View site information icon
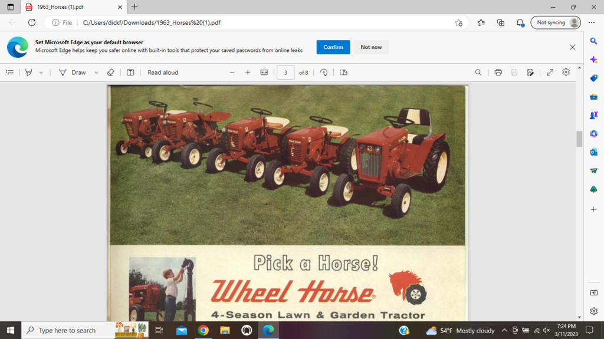The width and height of the screenshot is (604, 339). [x=55, y=22]
